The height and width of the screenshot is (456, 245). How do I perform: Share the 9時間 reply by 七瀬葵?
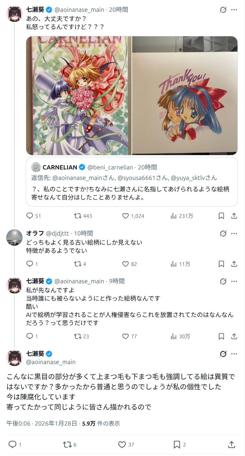tap(234, 336)
